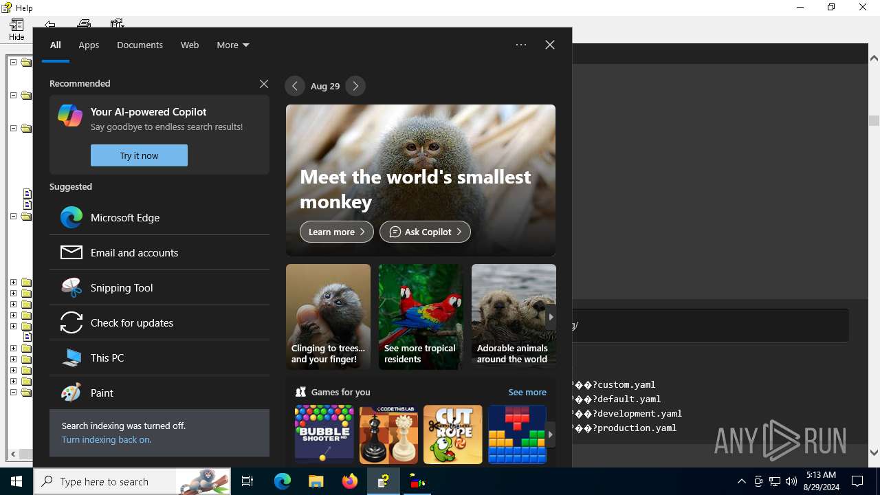The width and height of the screenshot is (880, 495).
Task: Click the Copilot logo icon
Action: tap(70, 115)
